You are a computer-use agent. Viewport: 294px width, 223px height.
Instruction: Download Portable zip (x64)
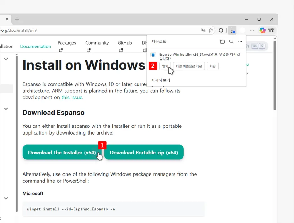pyautogui.click(x=144, y=152)
